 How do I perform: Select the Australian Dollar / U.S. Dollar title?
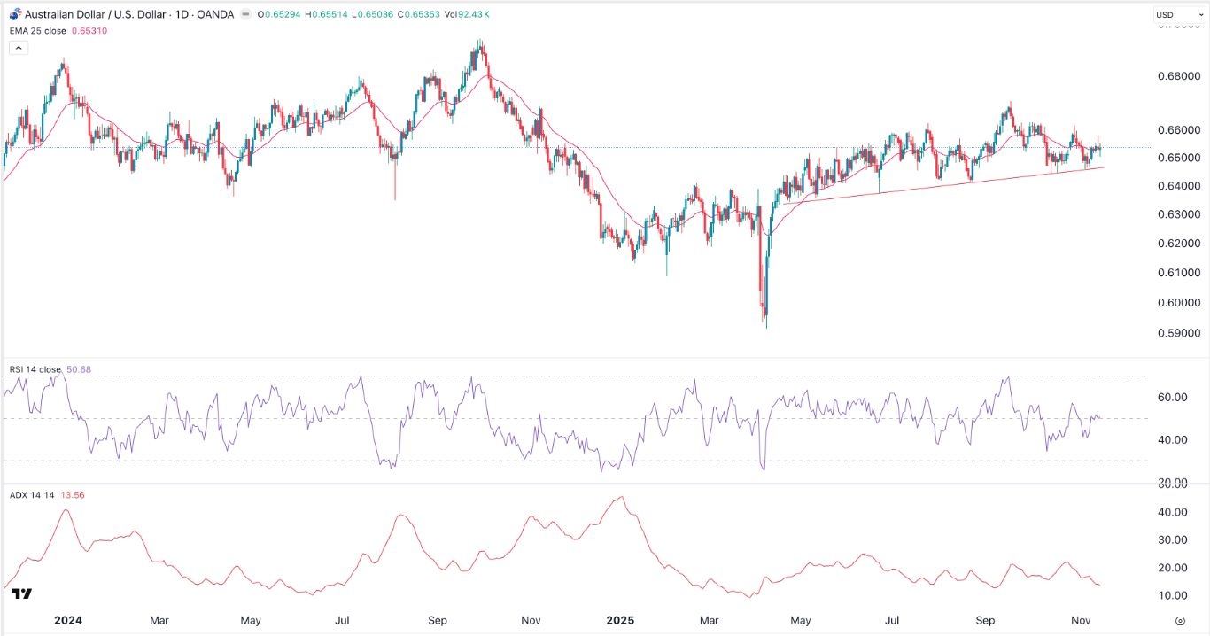[x=96, y=14]
